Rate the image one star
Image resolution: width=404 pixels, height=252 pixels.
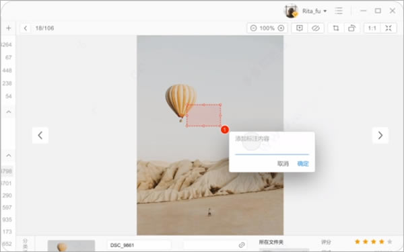pyautogui.click(x=358, y=241)
